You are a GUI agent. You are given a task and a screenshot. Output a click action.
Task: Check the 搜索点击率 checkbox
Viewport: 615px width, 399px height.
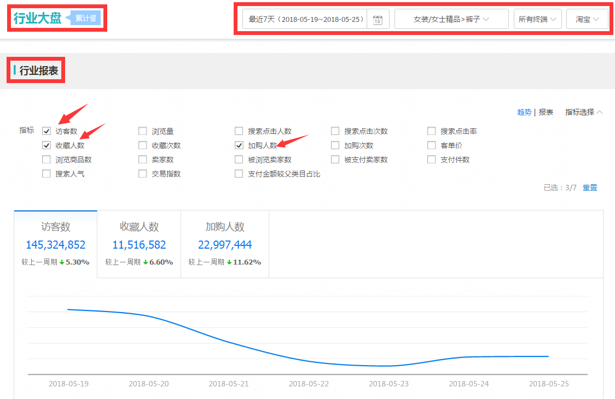pos(432,131)
